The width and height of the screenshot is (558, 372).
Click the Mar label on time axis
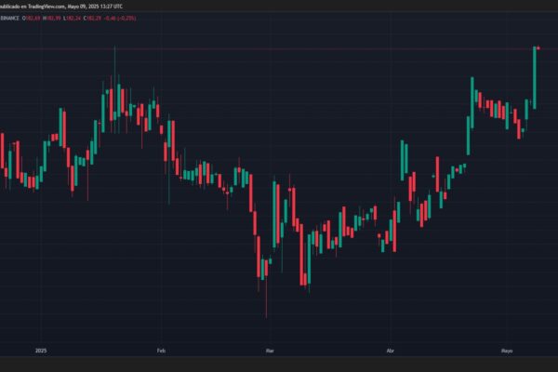point(270,351)
